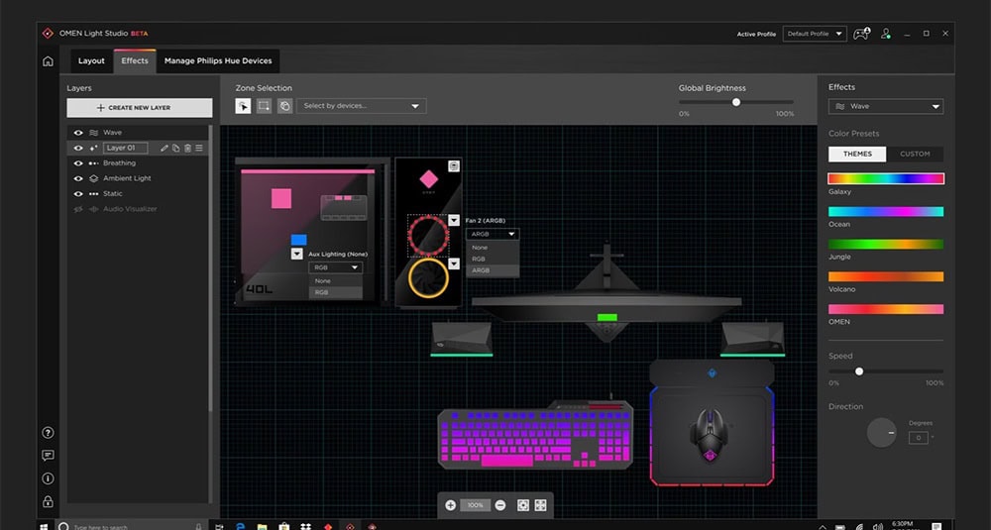Click the Create New Layer button
The height and width of the screenshot is (530, 991).
click(x=139, y=107)
